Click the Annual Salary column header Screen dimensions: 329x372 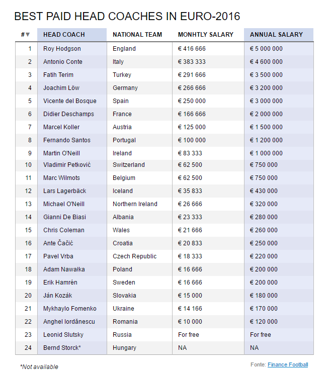(276, 35)
